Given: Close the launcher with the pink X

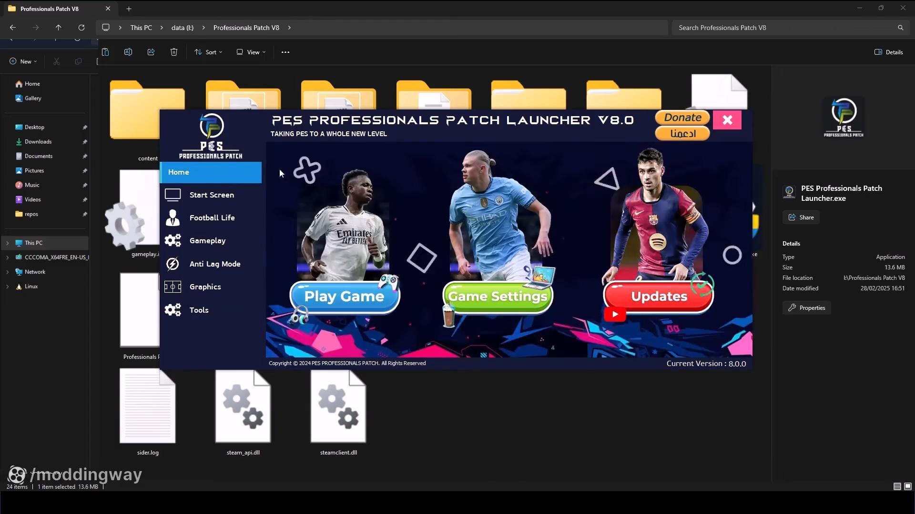Looking at the screenshot, I should [x=727, y=120].
